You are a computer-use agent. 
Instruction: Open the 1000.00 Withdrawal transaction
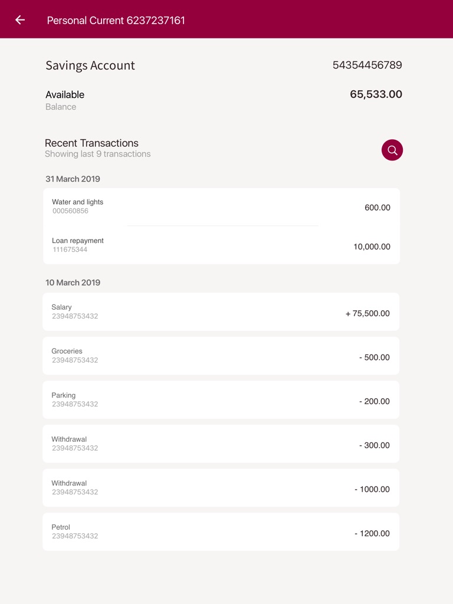point(221,488)
